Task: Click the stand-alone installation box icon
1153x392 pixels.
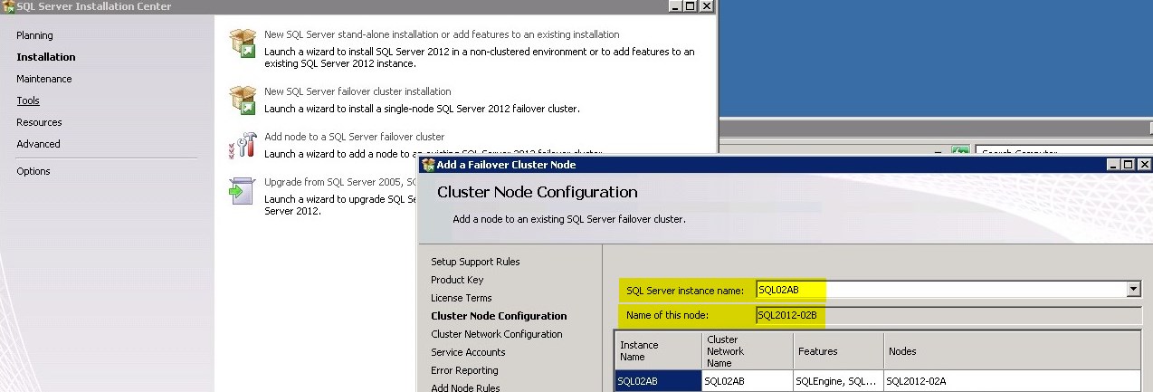Action: click(243, 43)
